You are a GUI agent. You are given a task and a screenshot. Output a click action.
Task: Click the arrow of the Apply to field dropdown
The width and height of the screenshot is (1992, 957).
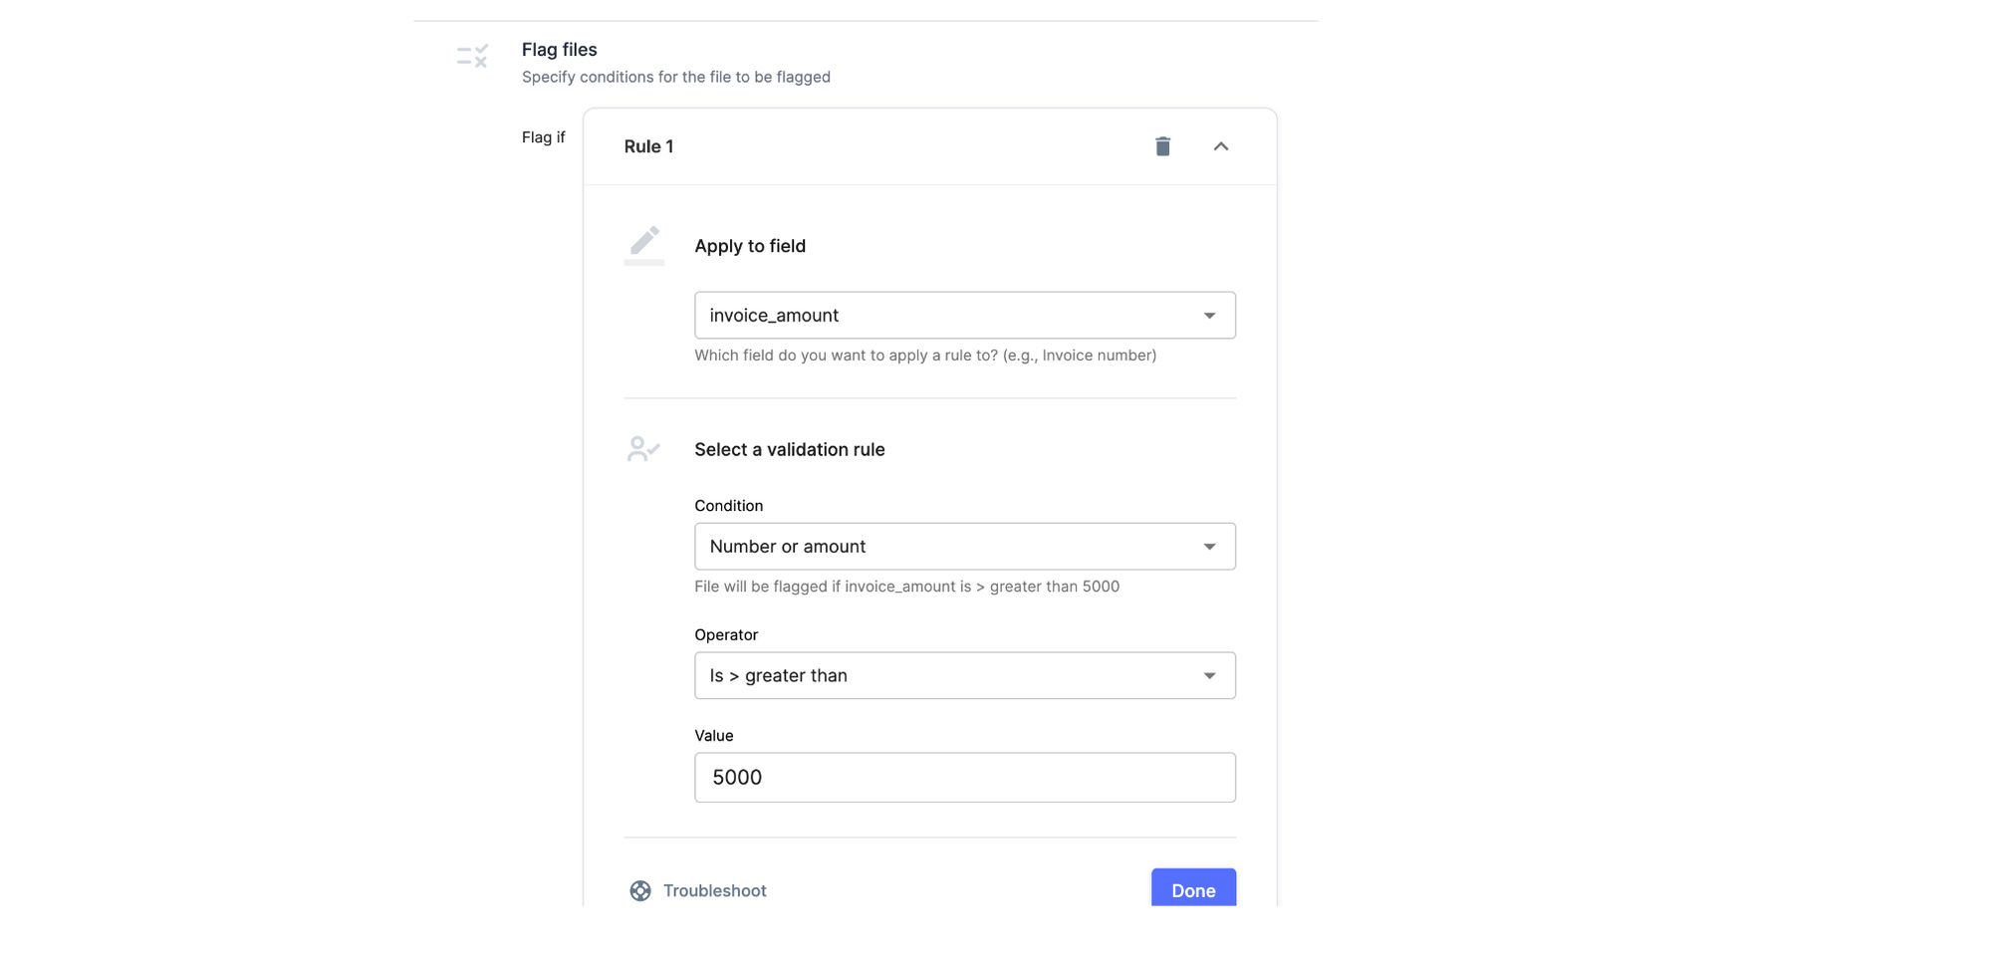1209,316
